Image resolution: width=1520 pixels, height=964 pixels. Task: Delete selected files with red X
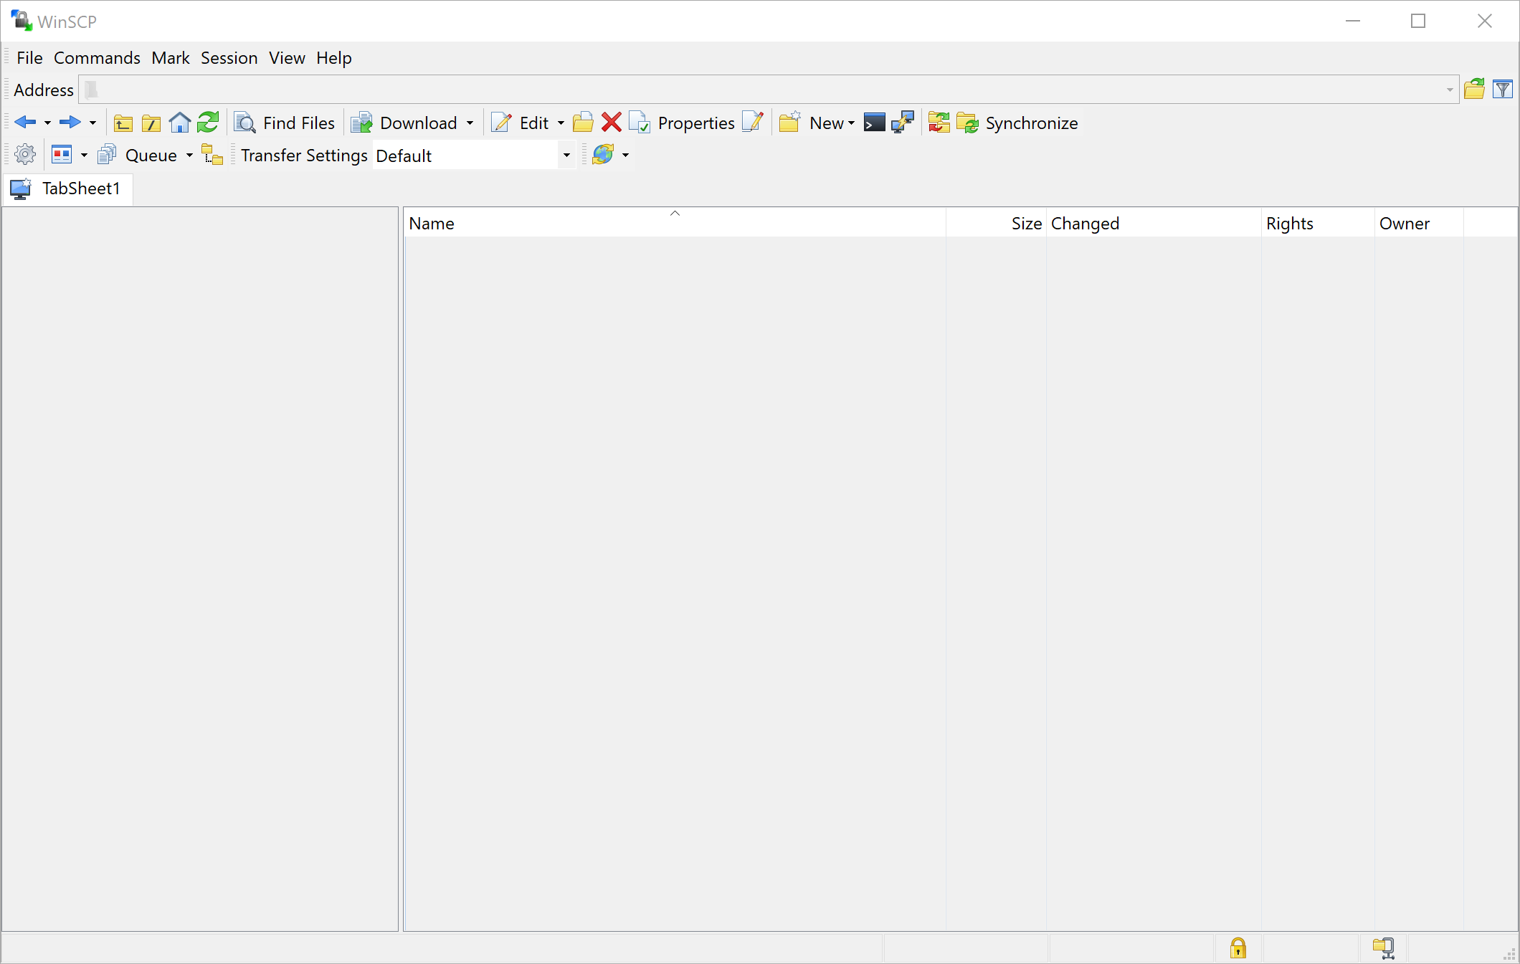[x=611, y=123]
